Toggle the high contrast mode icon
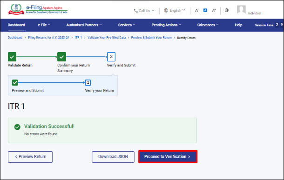Viewport: 284px width, 180px height. coord(227,10)
